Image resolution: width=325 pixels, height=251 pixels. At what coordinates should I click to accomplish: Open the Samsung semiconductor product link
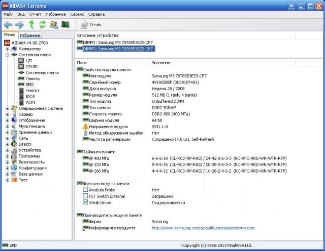[203, 228]
